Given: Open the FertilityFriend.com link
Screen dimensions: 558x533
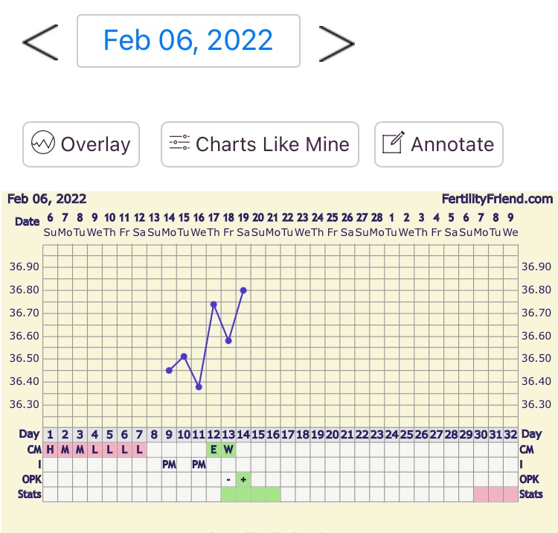Looking at the screenshot, I should coord(497,199).
